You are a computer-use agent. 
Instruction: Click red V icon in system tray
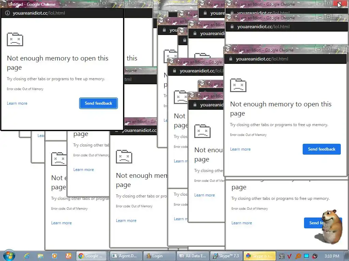pos(289,256)
